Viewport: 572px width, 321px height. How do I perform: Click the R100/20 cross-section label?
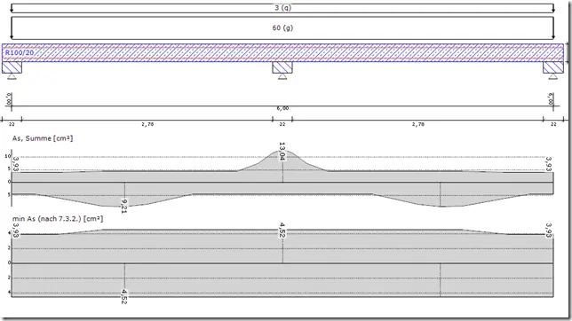pos(20,53)
